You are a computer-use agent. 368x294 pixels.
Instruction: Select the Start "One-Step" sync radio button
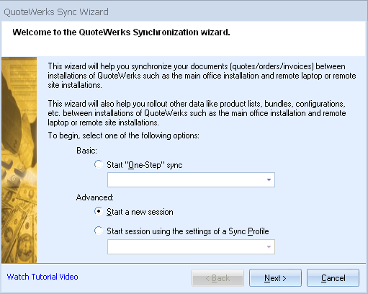(x=99, y=164)
